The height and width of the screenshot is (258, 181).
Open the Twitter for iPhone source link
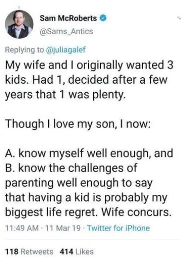118,228
